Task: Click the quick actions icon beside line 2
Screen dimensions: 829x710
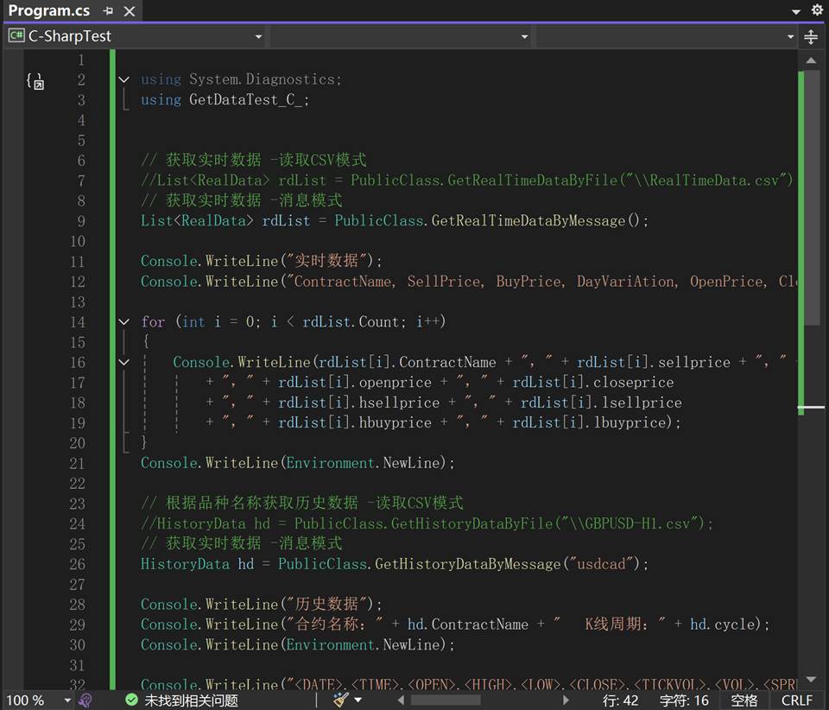Action: 35,81
